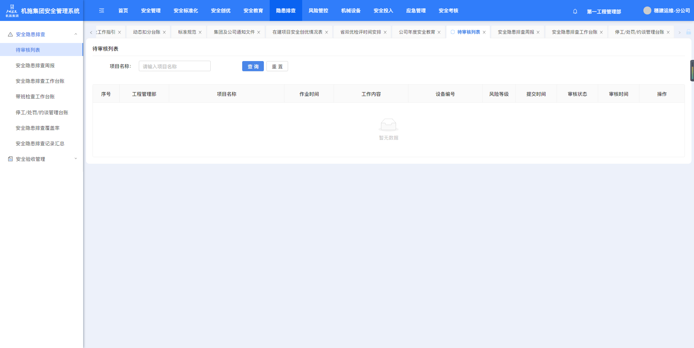Switch to the 安全隐患排查周报 tab
Viewport: 694px width, 348px height.
click(x=515, y=32)
